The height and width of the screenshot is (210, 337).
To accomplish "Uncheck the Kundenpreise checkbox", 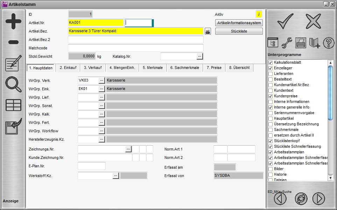I will [271, 96].
